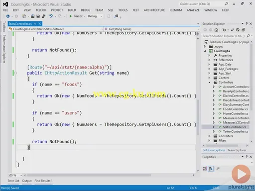The width and height of the screenshot is (255, 191).
Task: Click the Property Pages wrench icon
Action: click(x=218, y=169)
